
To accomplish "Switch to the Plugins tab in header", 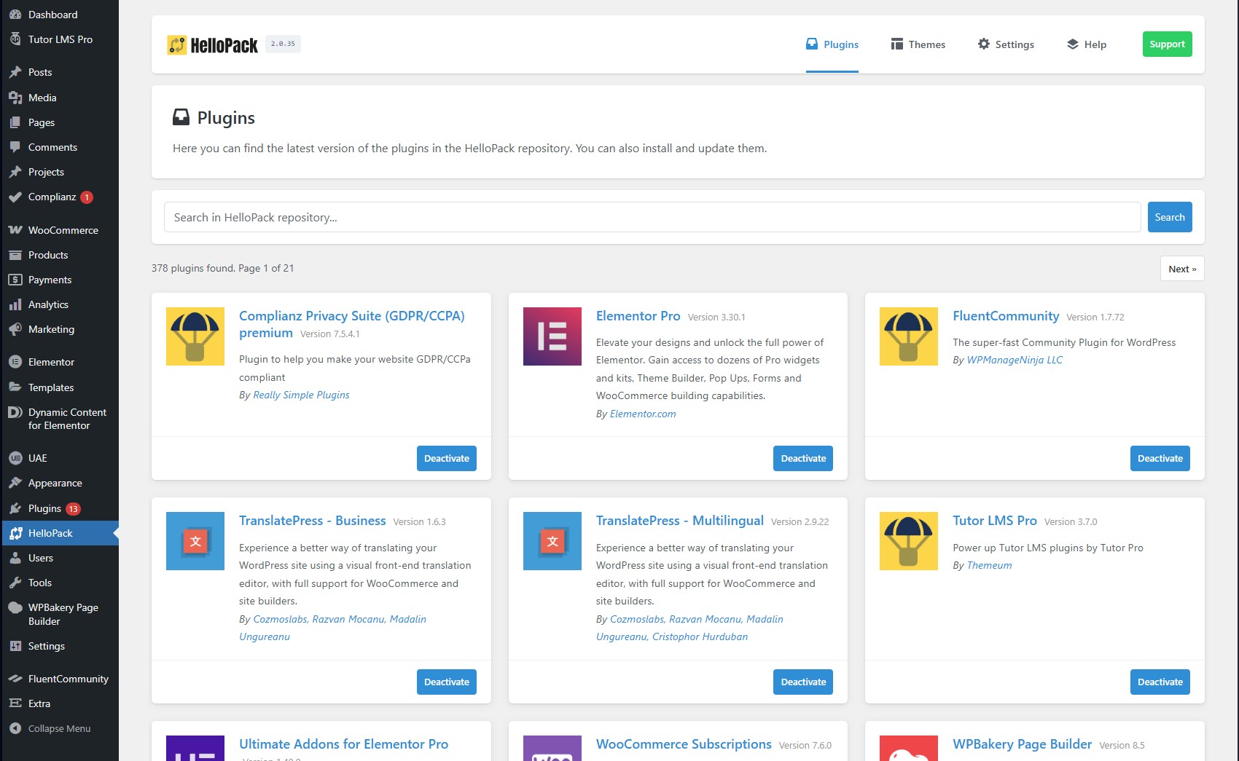I will (832, 44).
